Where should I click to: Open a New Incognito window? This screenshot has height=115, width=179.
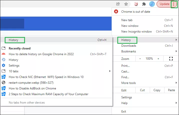pos(145,32)
